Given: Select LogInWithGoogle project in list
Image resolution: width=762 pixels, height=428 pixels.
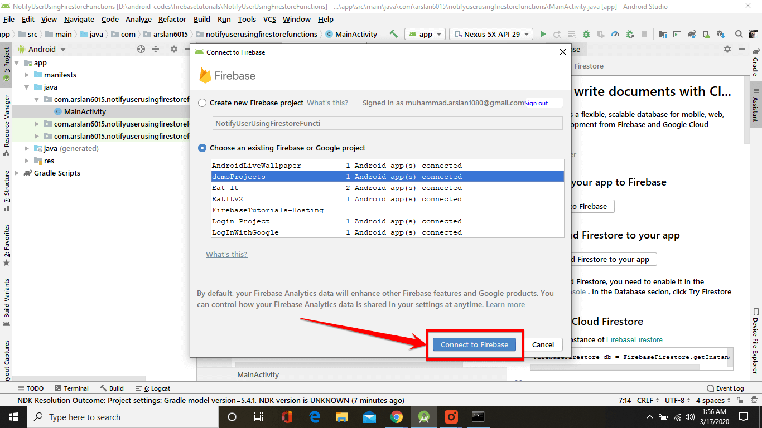Looking at the screenshot, I should pos(387,232).
